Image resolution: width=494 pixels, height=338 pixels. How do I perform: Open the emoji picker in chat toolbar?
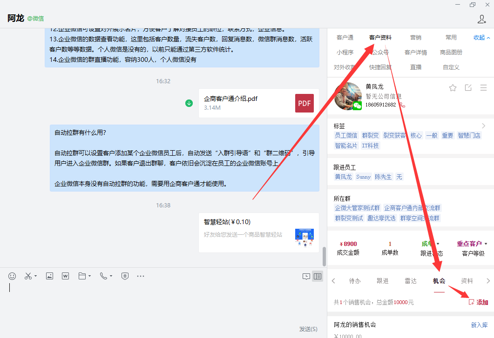(12, 276)
